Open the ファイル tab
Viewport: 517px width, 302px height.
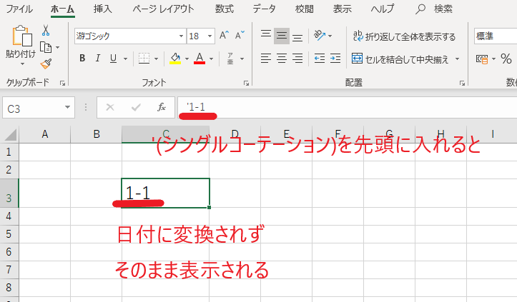[19, 9]
